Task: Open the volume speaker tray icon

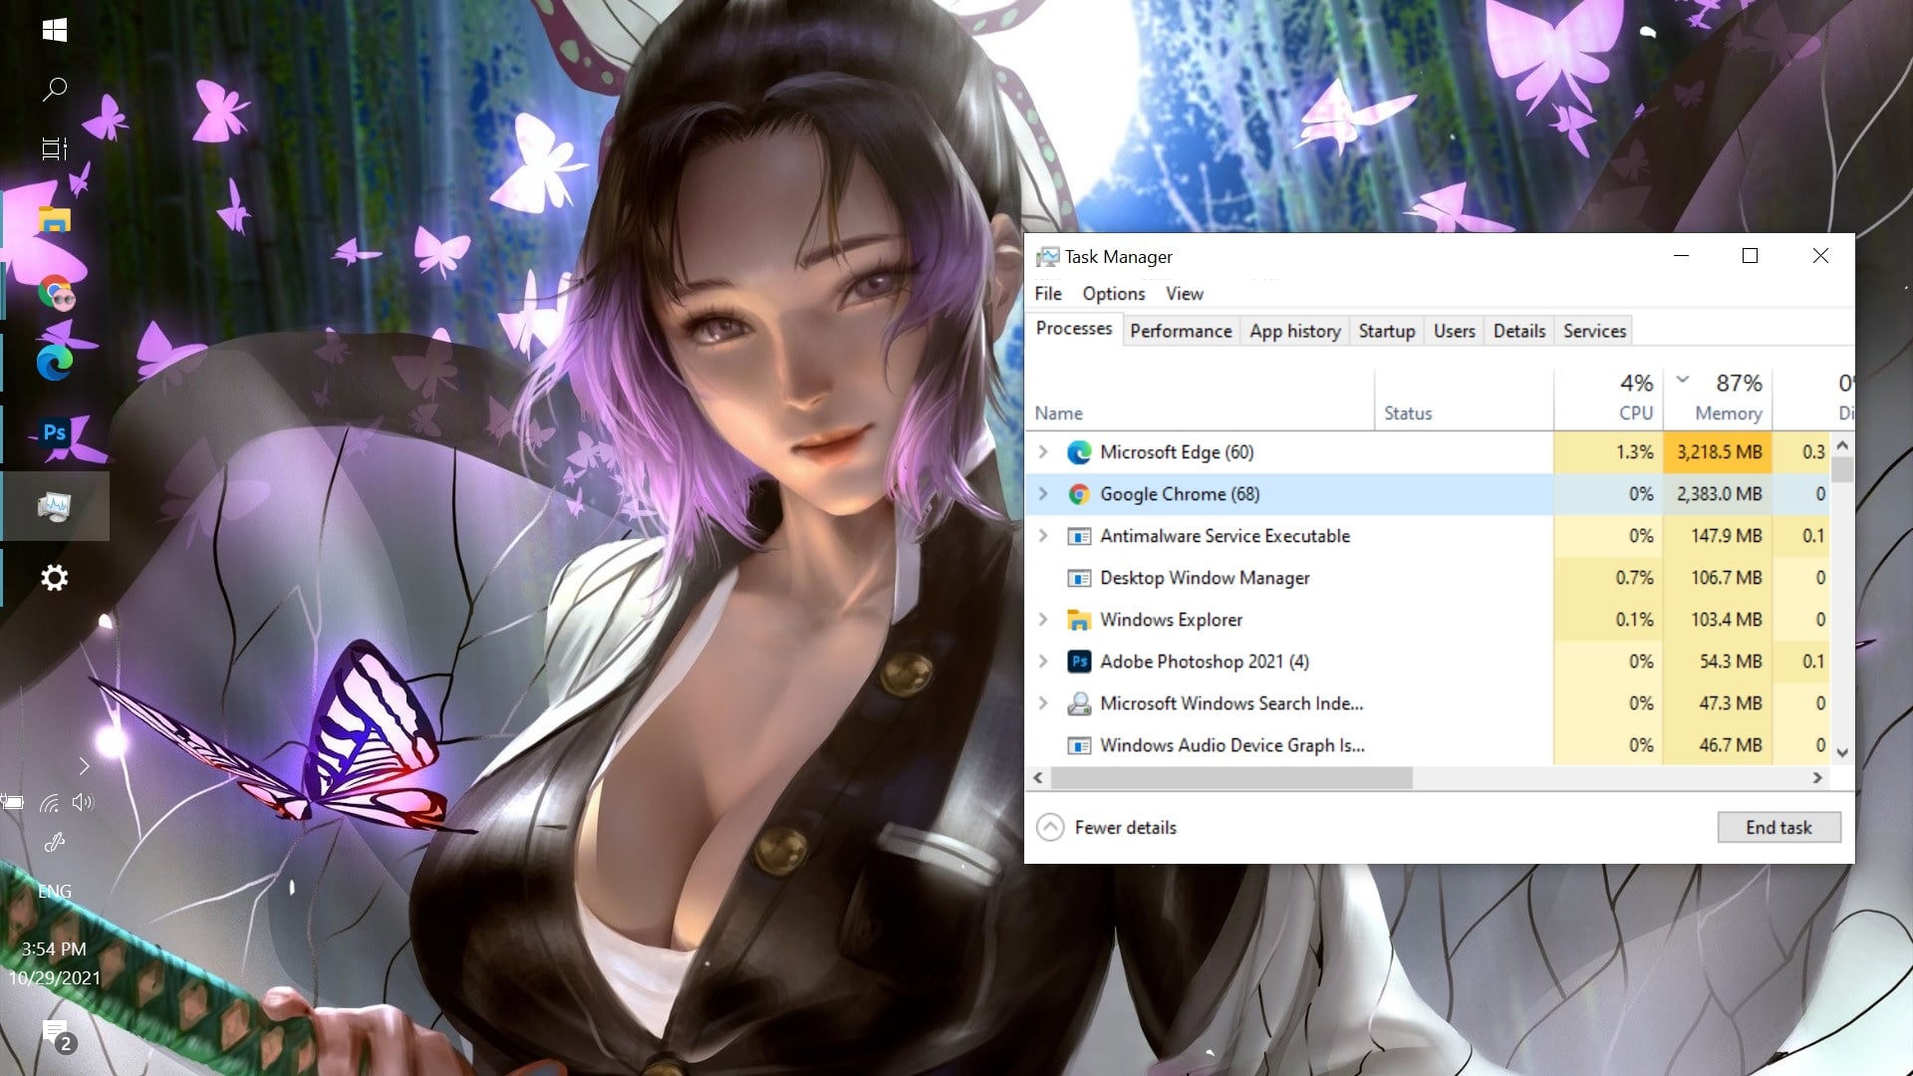Action: tap(83, 802)
